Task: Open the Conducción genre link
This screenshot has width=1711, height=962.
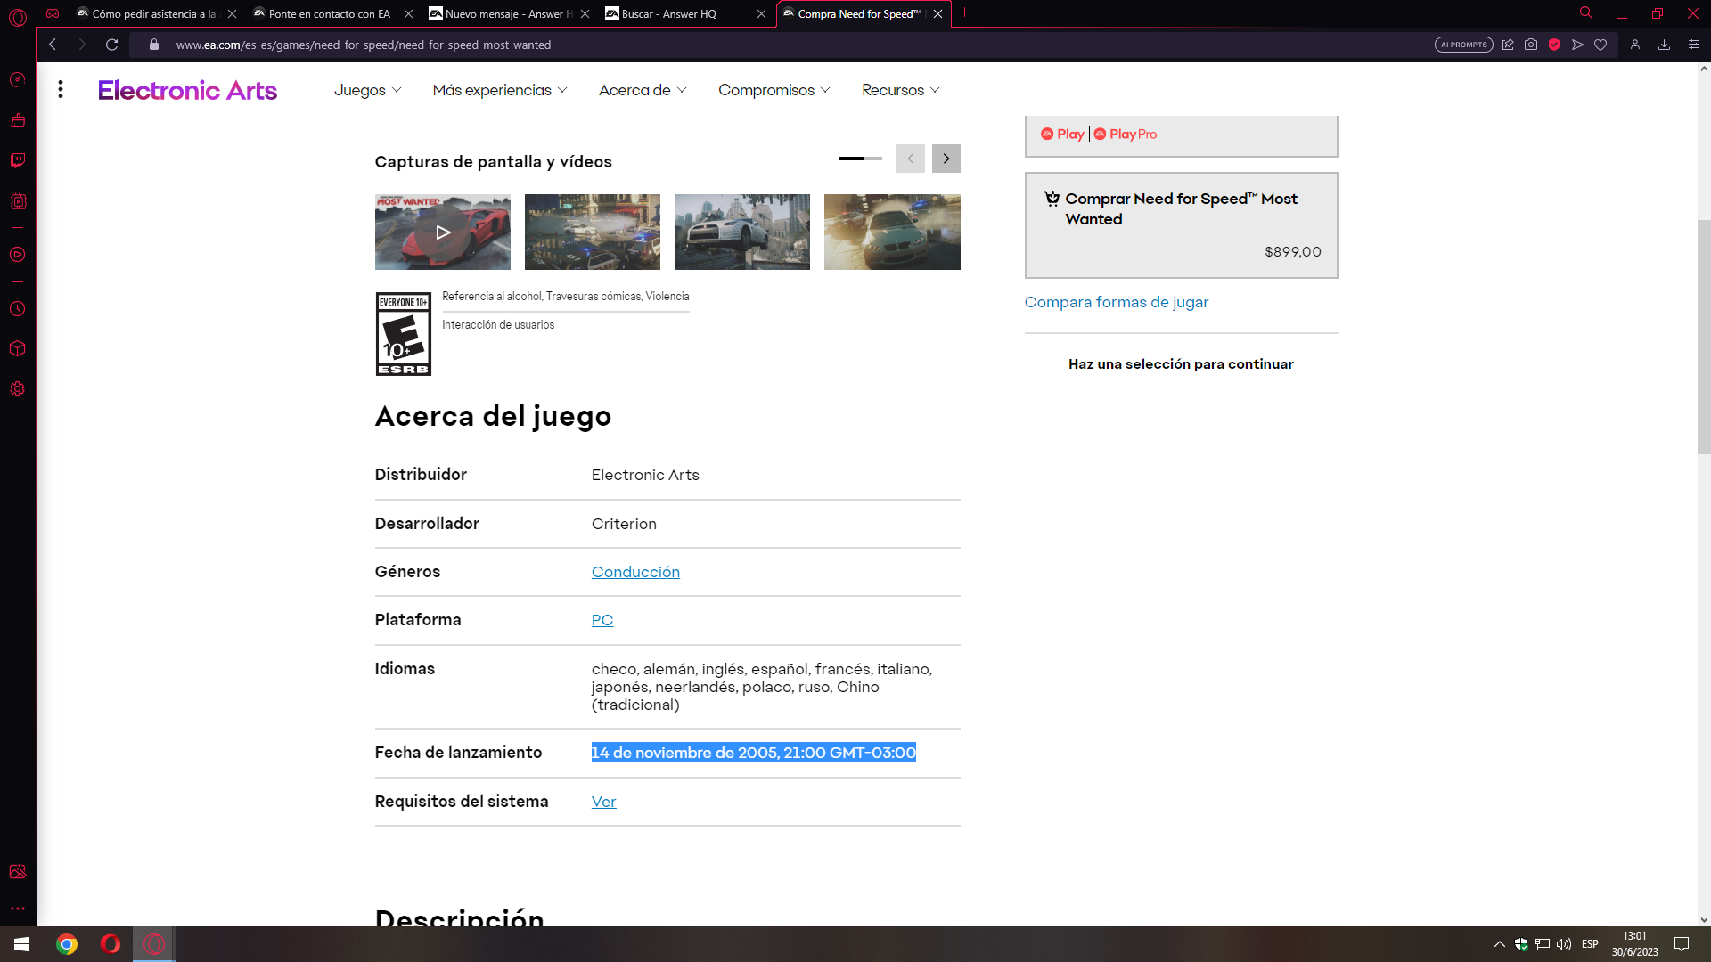Action: click(635, 572)
